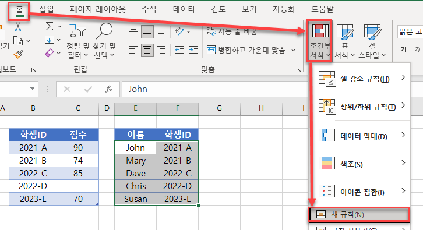Click cell containing Chris
423x230 pixels.
135,186
